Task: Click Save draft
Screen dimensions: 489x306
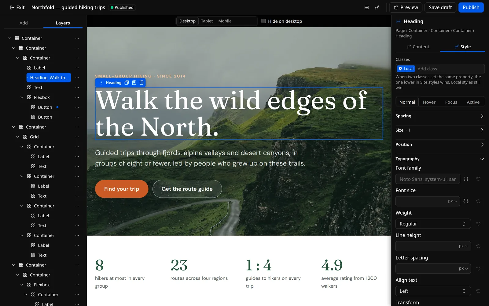Action: pos(440,7)
